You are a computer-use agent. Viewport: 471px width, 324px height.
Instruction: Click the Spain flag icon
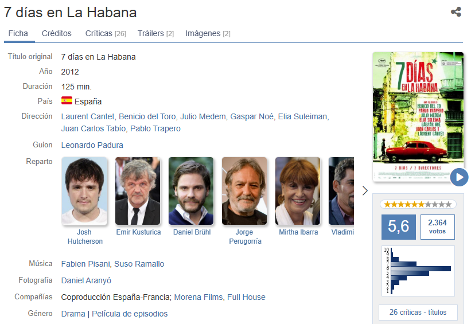[x=67, y=100]
